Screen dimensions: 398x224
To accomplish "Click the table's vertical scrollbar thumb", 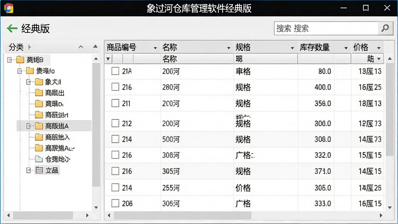I will (389, 109).
